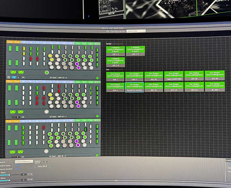
Task: Click the genlock BNC connector on Unit 2
Action: click(x=46, y=151)
